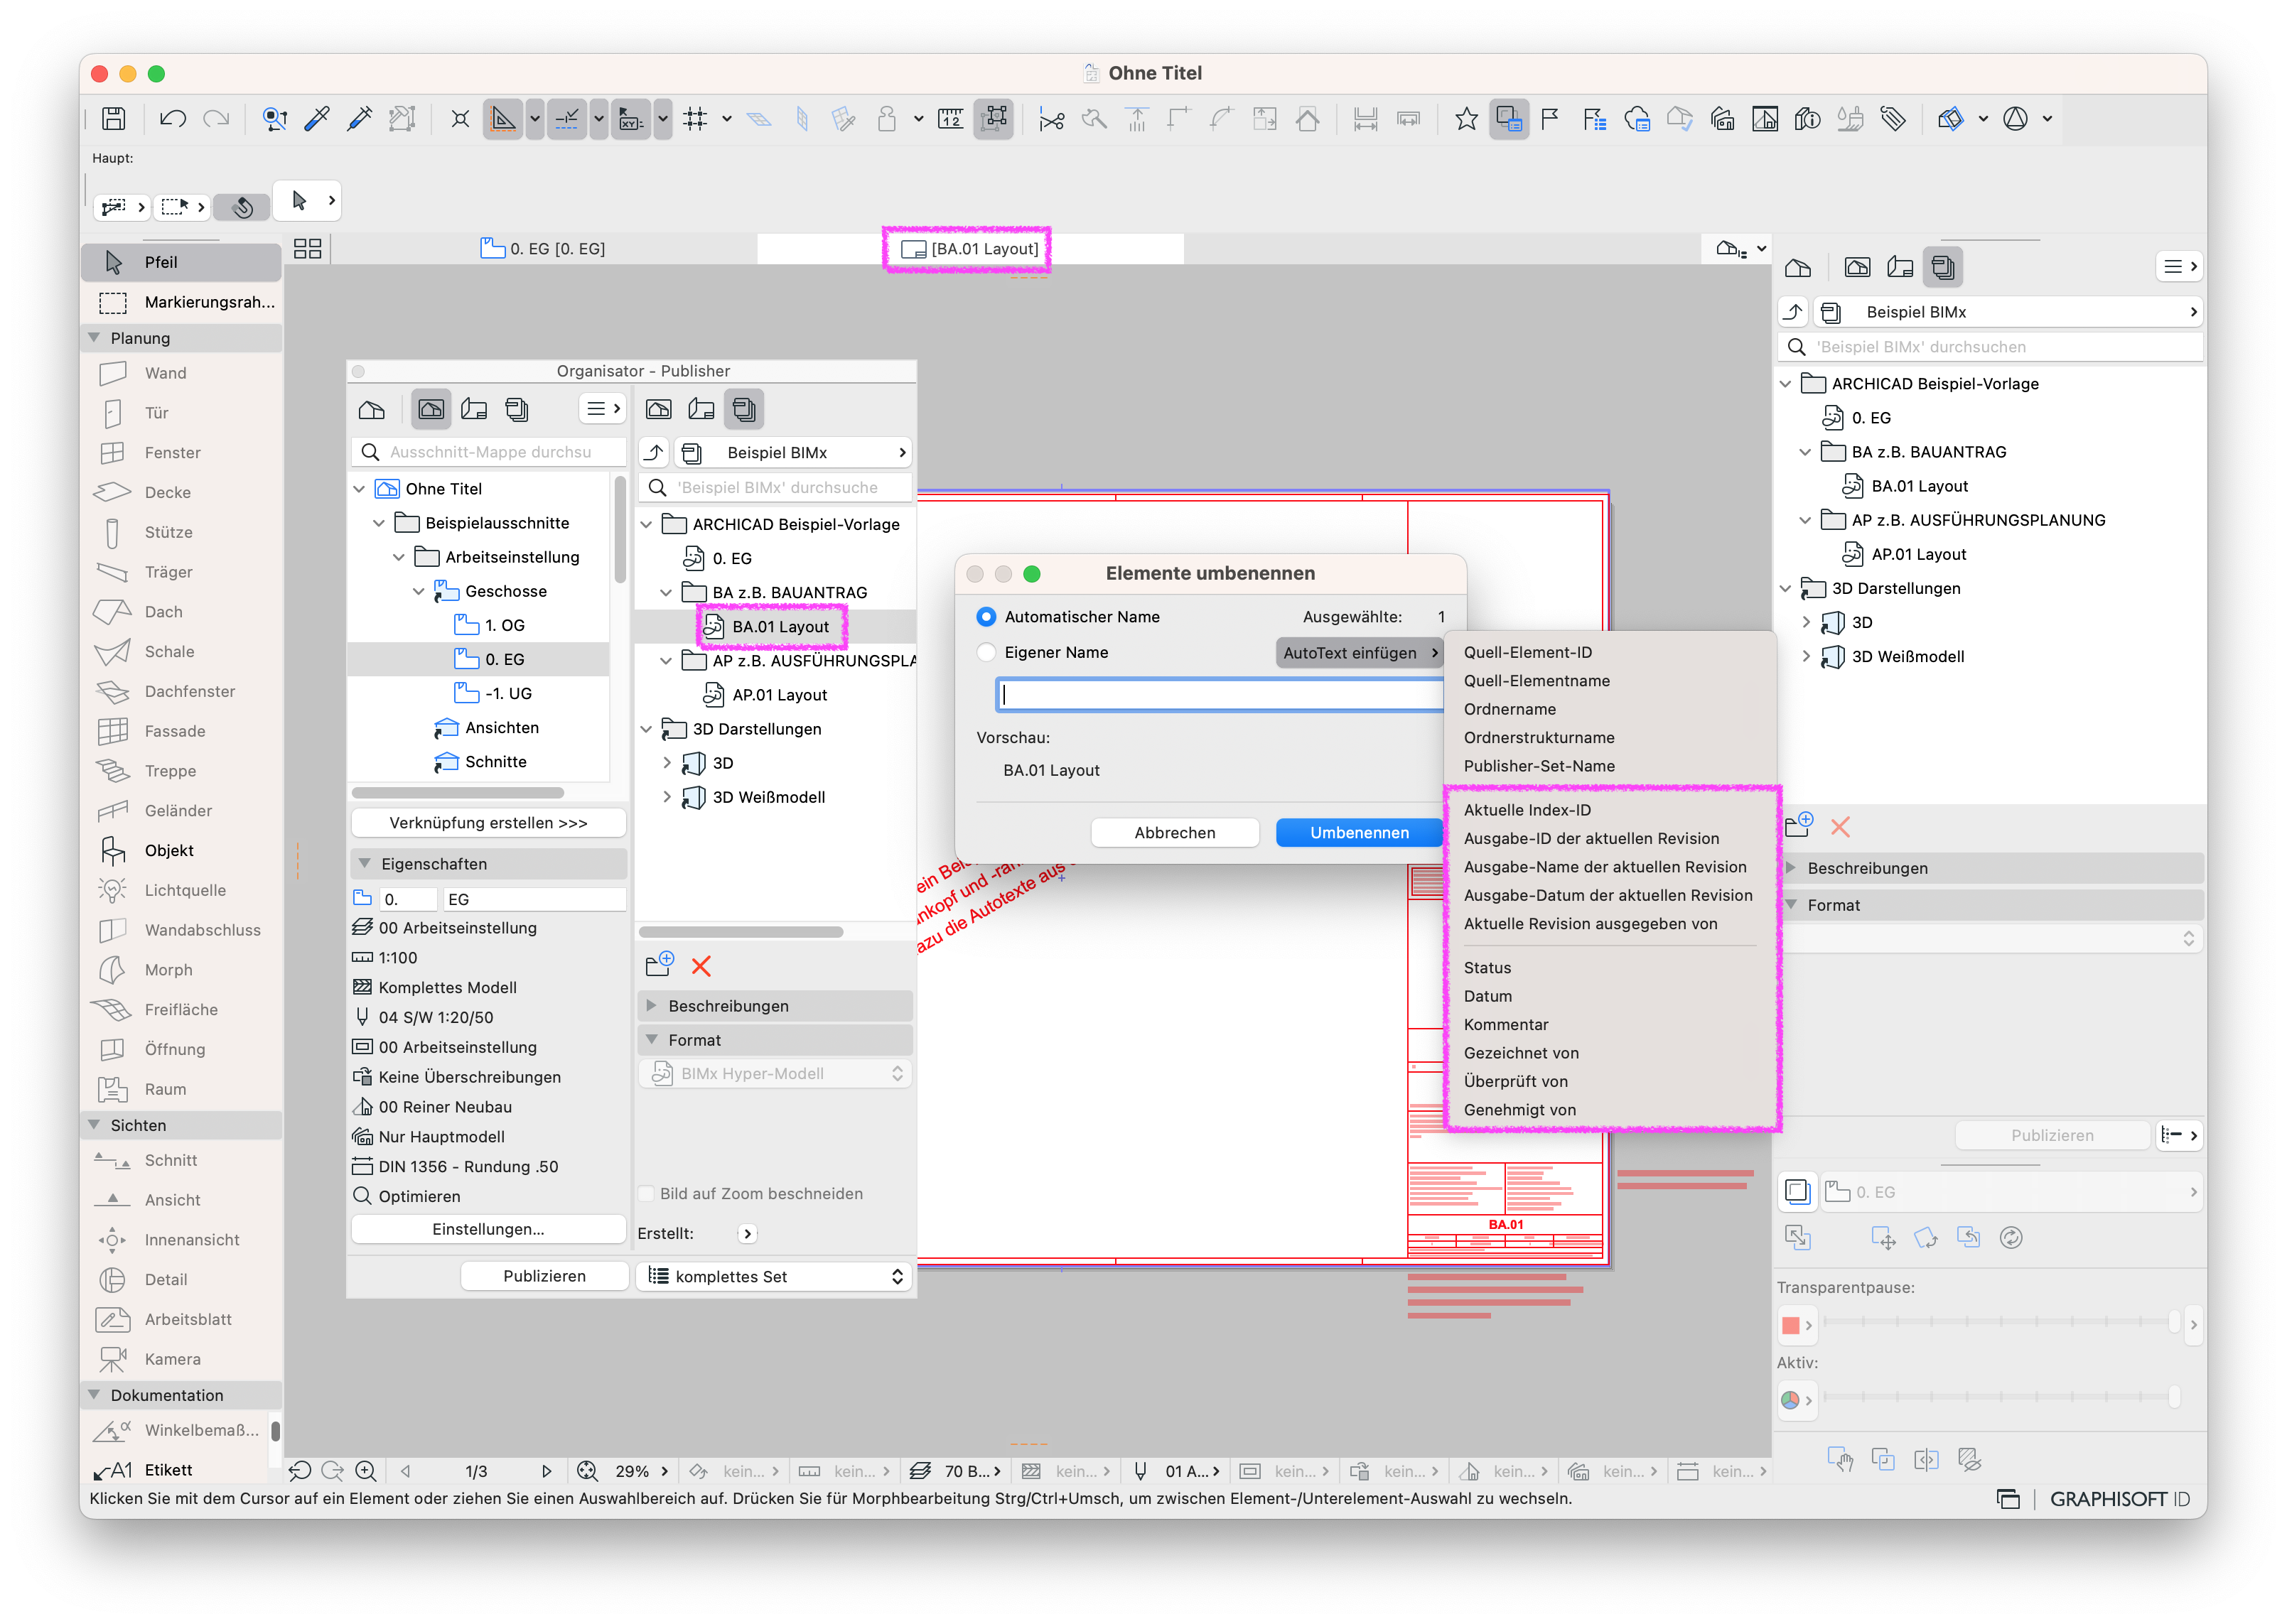Click the Umbenennen button
Image resolution: width=2287 pixels, height=1624 pixels.
click(1359, 833)
